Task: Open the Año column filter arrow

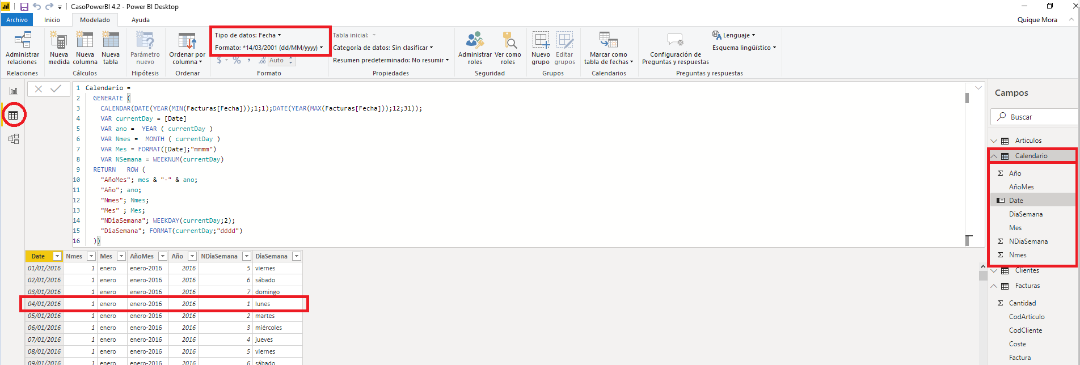Action: tap(192, 256)
